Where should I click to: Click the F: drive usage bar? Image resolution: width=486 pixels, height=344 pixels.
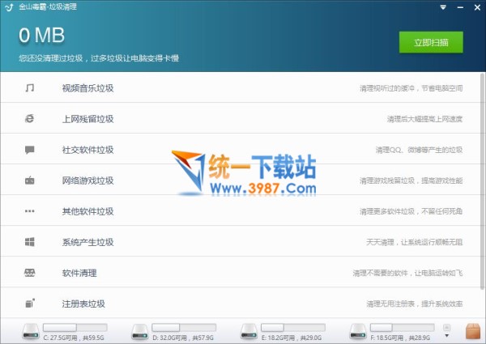point(402,327)
